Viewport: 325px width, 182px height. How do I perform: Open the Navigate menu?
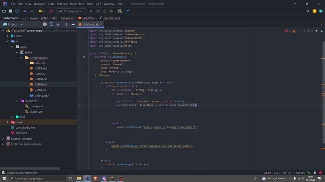(40, 4)
